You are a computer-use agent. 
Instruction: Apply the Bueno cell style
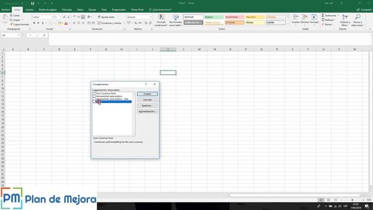214,17
